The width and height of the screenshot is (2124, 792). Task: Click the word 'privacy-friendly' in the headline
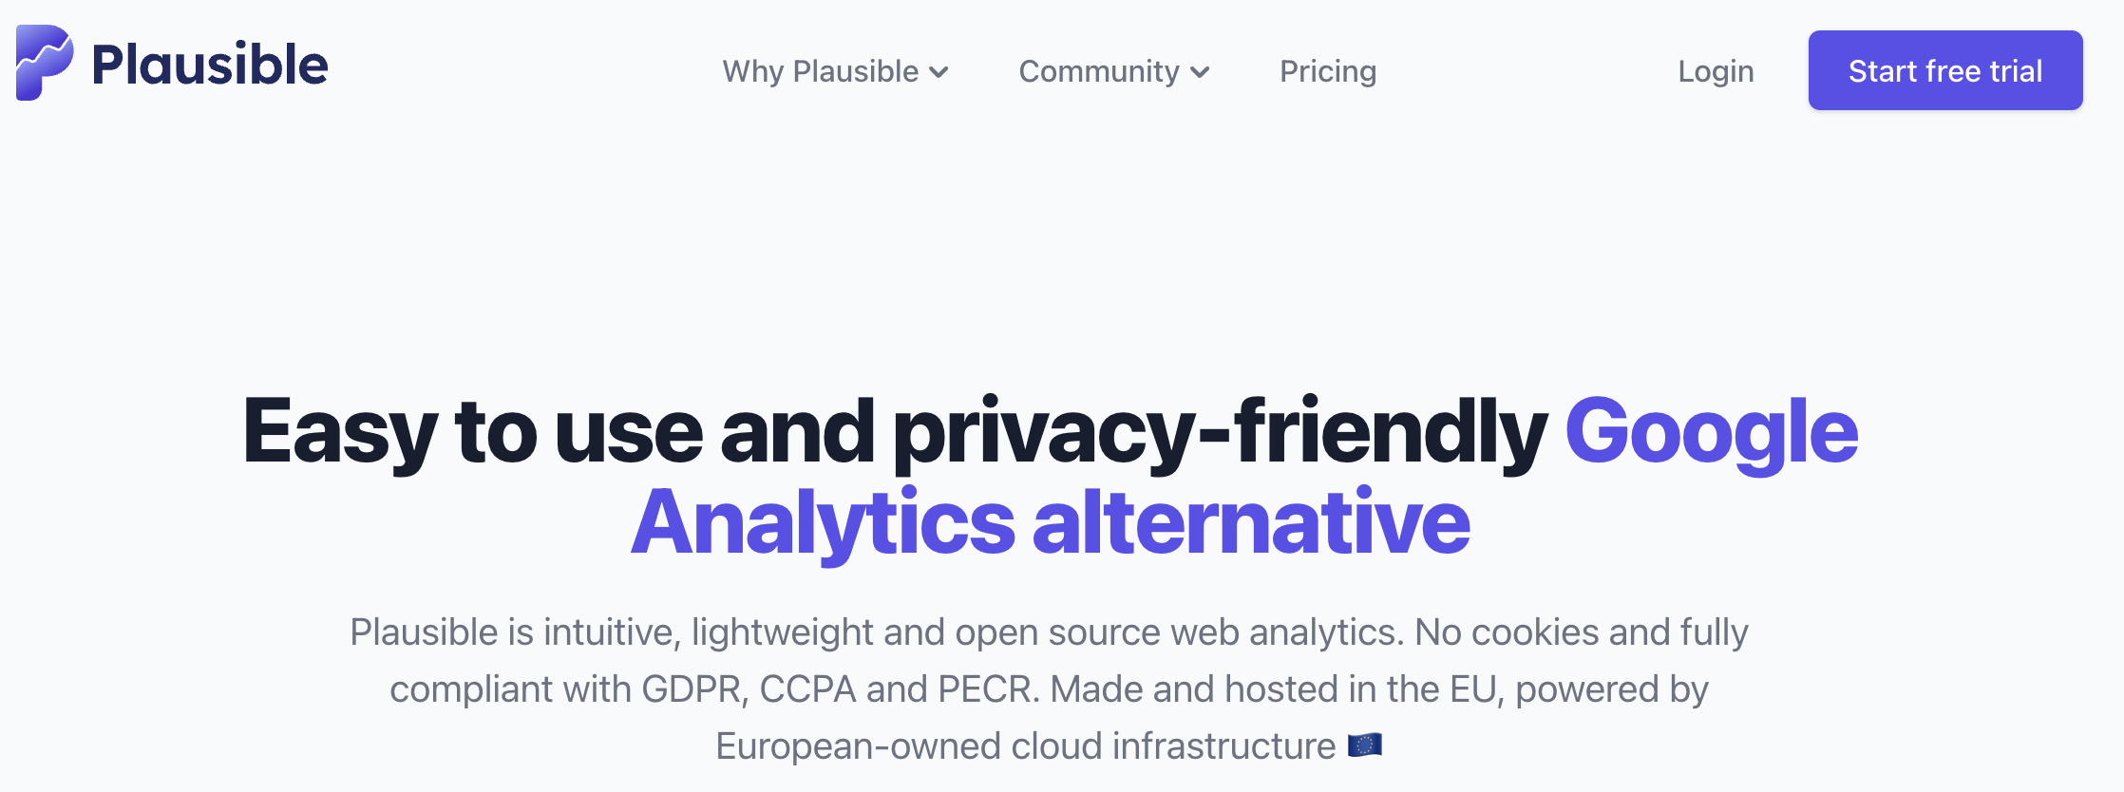1220,431
